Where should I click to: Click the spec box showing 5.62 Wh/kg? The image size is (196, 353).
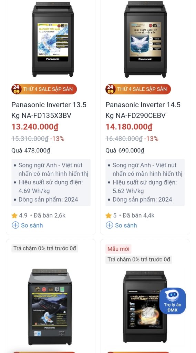pyautogui.click(x=145, y=182)
